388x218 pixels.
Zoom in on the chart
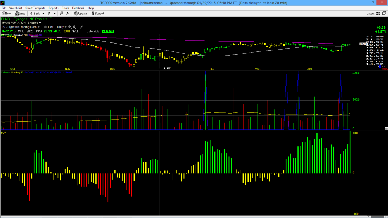pos(70,27)
